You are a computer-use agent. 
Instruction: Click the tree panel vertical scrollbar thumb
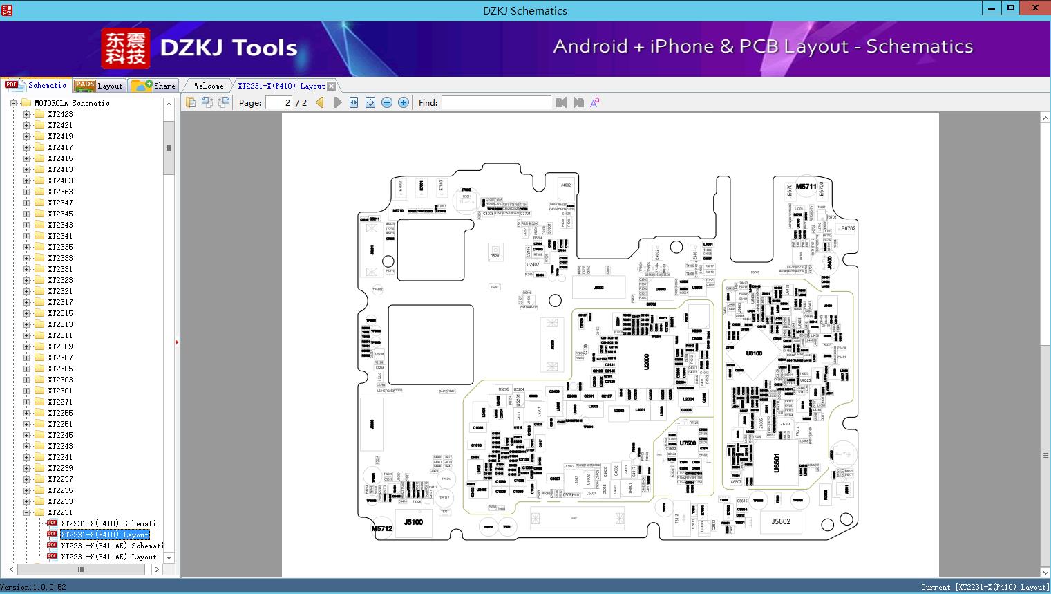[169, 147]
